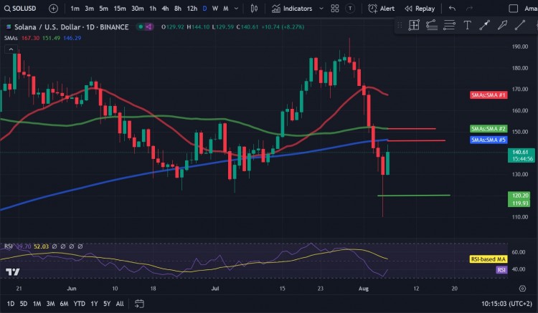Open timezone menu at 10:15:03 (UTC+2)
The height and width of the screenshot is (313, 538).
506,304
